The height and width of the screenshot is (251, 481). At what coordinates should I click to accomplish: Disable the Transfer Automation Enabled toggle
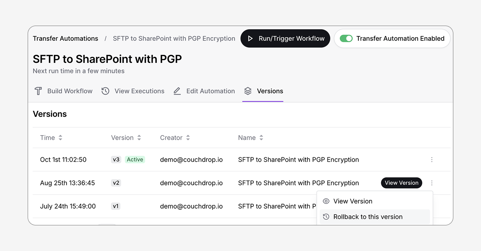(346, 39)
